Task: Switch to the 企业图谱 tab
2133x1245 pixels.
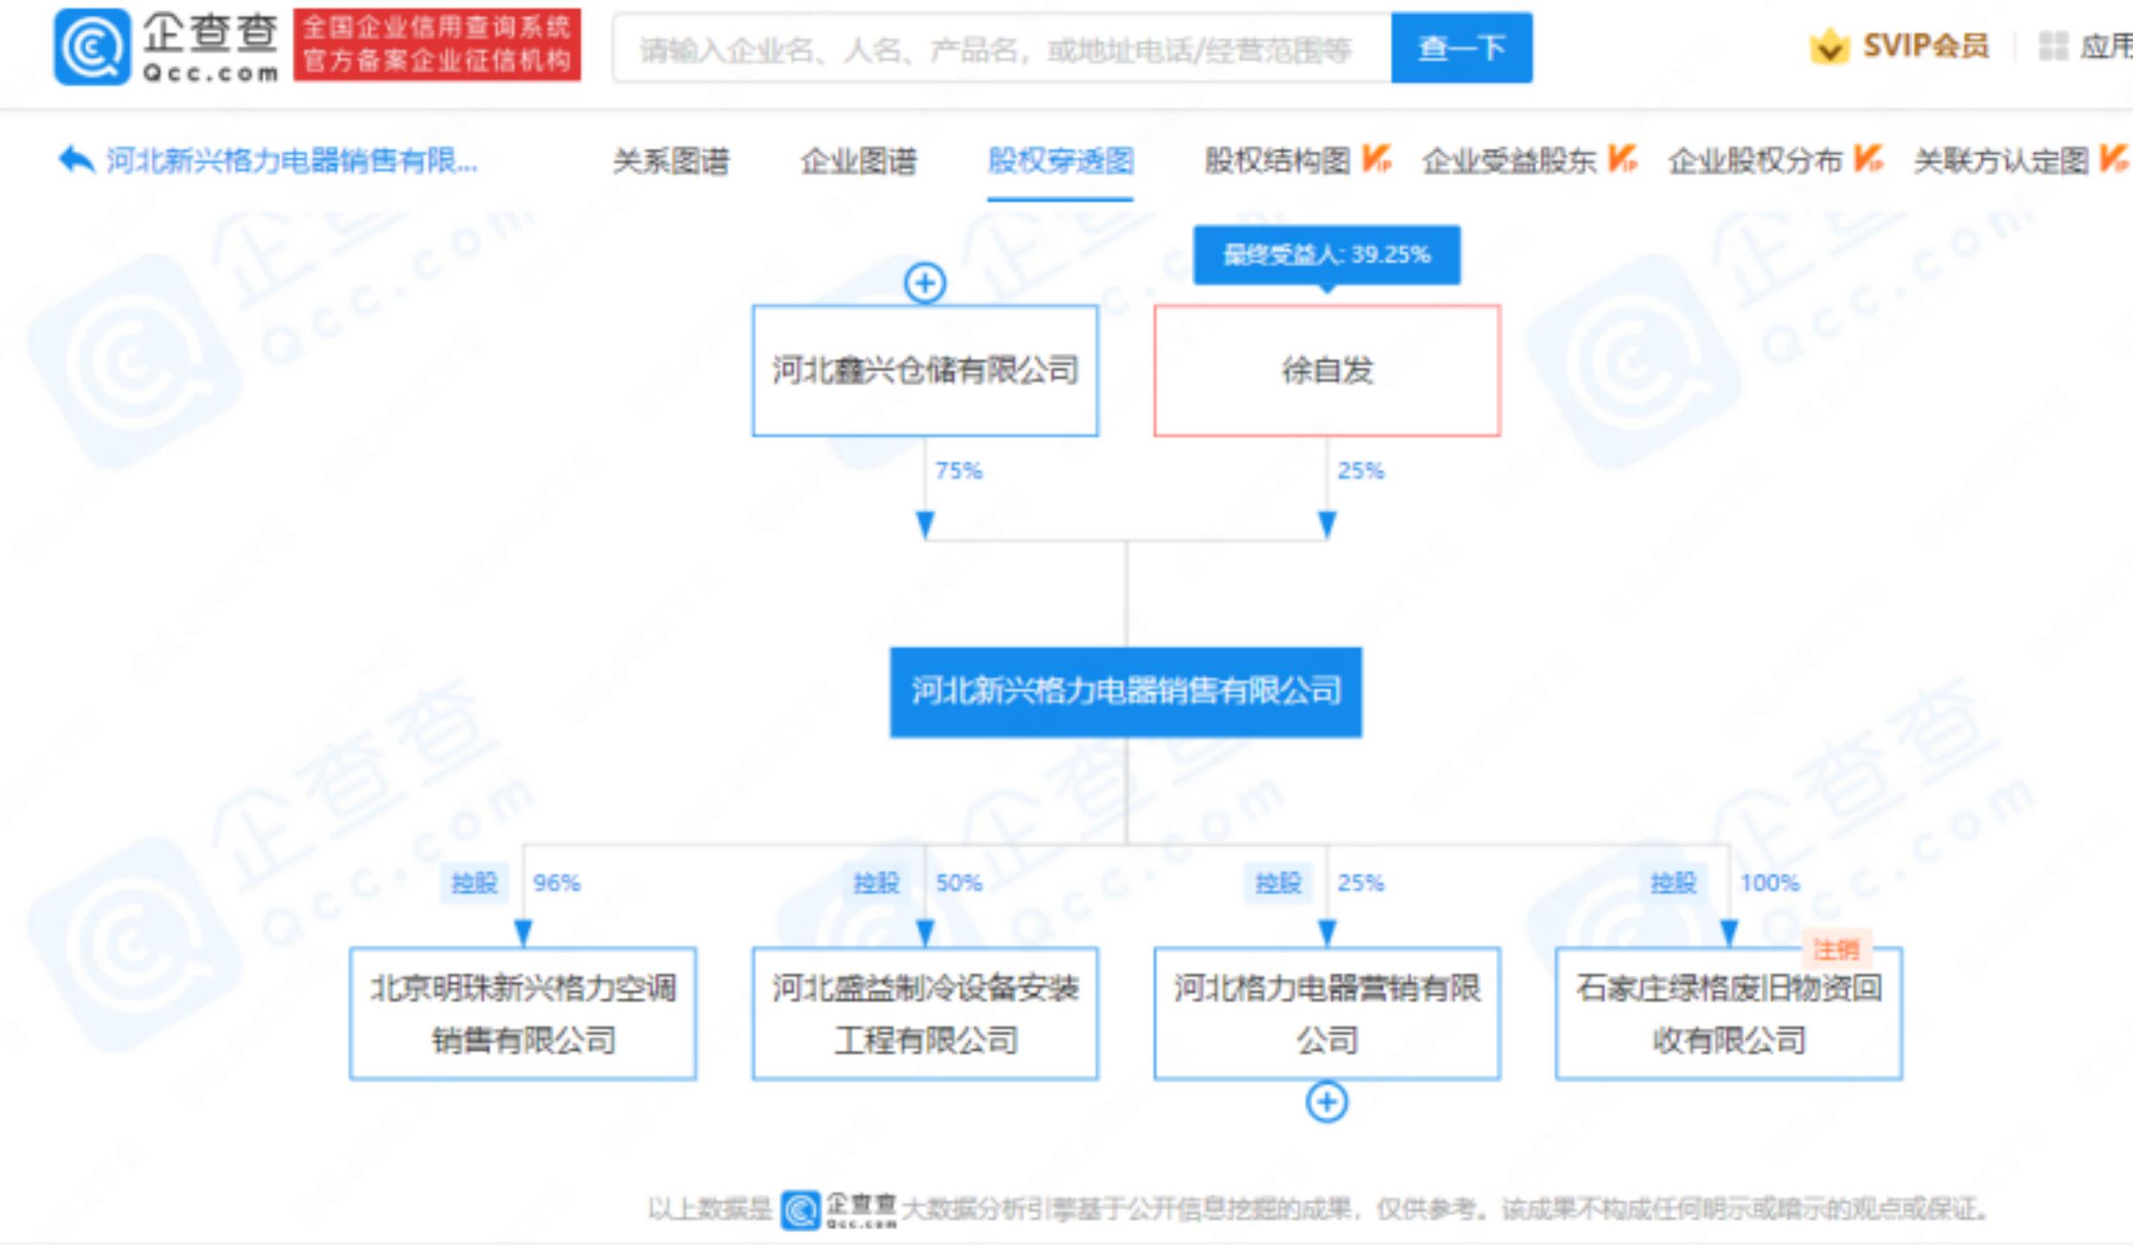Action: point(859,162)
